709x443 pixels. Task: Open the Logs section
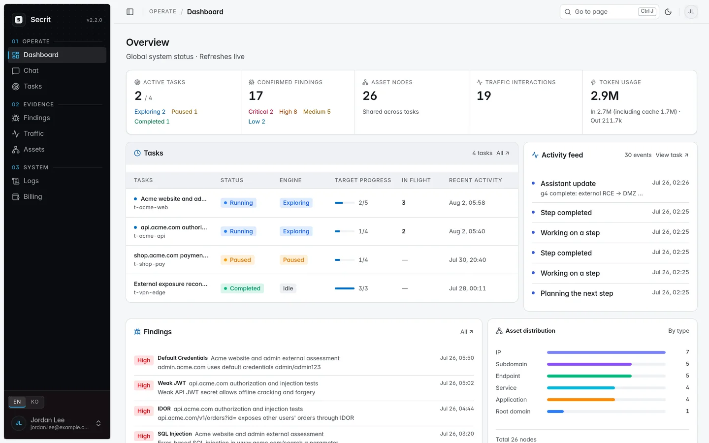tap(57, 181)
